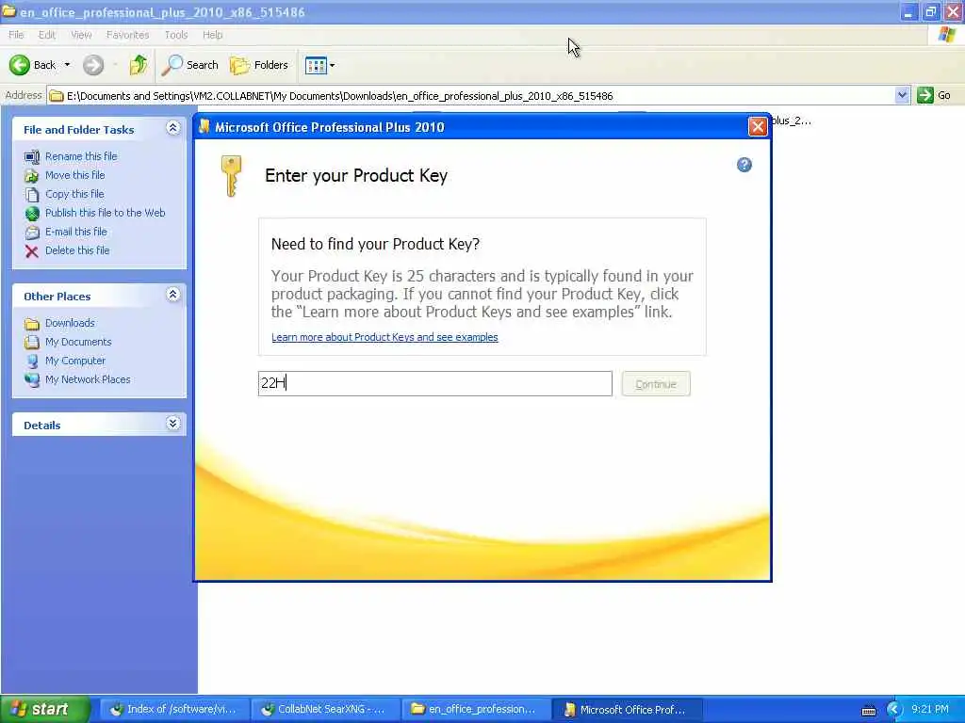This screenshot has width=965, height=723.
Task: Click the Move this file icon
Action: click(x=32, y=176)
